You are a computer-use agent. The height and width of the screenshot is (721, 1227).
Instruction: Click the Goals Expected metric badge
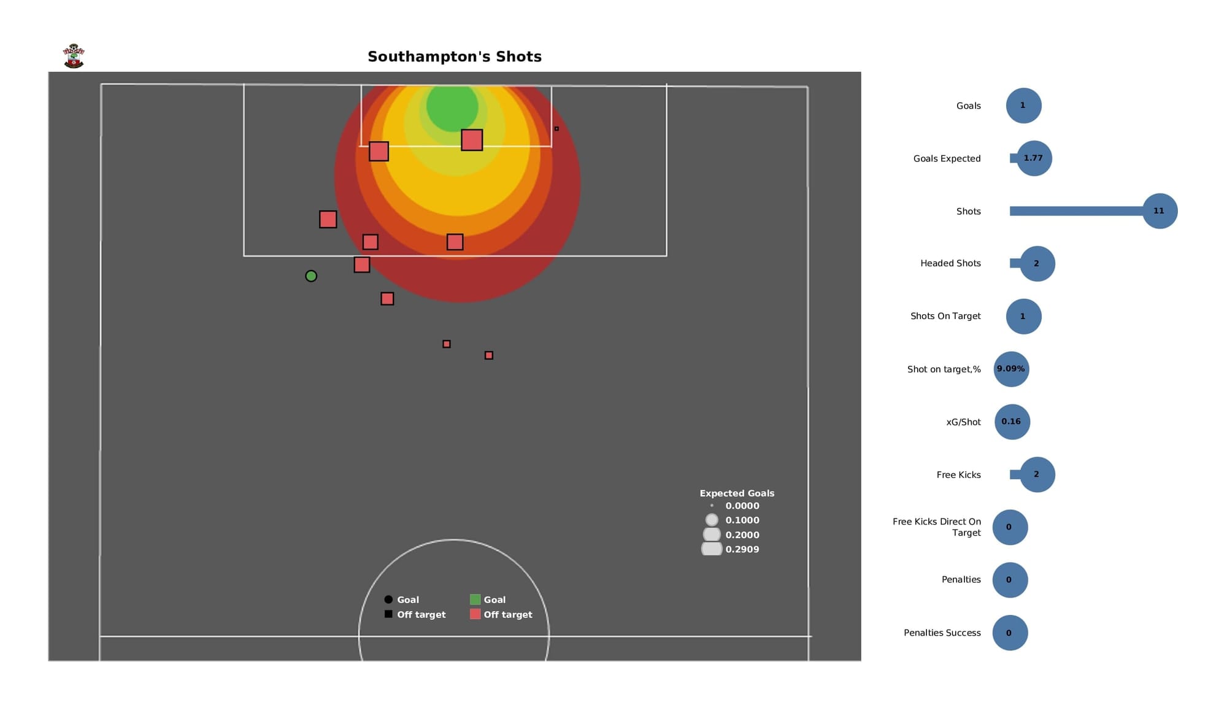[1031, 158]
